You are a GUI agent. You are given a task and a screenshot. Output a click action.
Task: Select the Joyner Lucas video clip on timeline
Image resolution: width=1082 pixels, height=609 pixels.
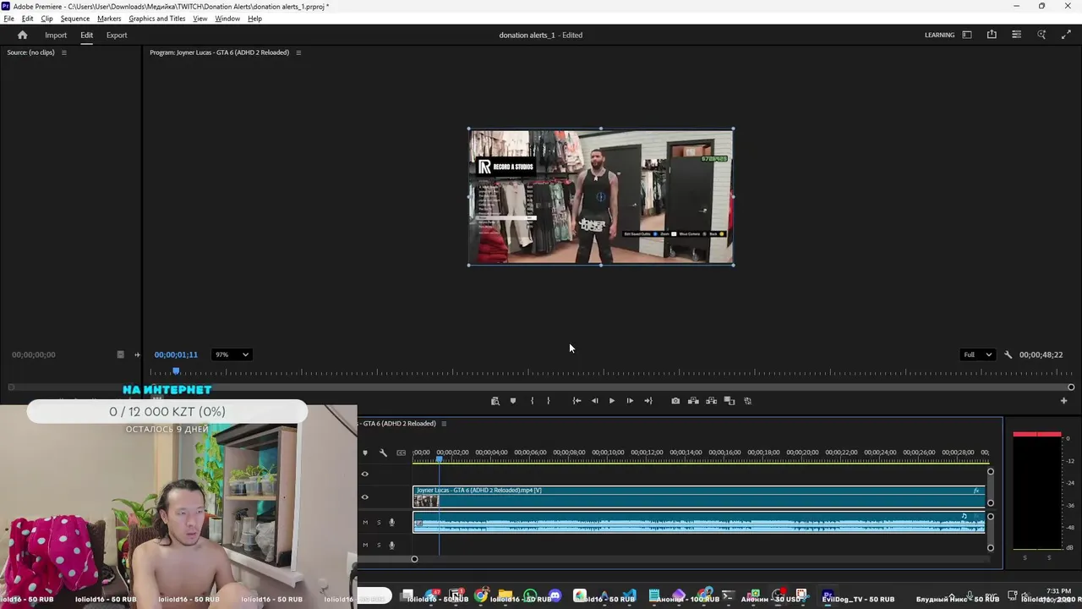pos(699,497)
